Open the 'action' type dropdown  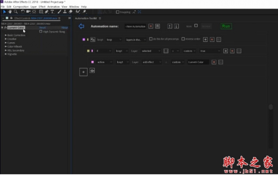pos(105,62)
